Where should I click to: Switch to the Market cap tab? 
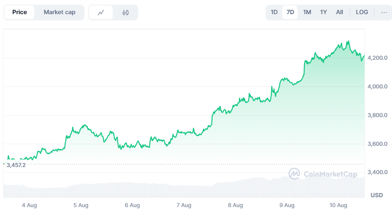point(59,12)
